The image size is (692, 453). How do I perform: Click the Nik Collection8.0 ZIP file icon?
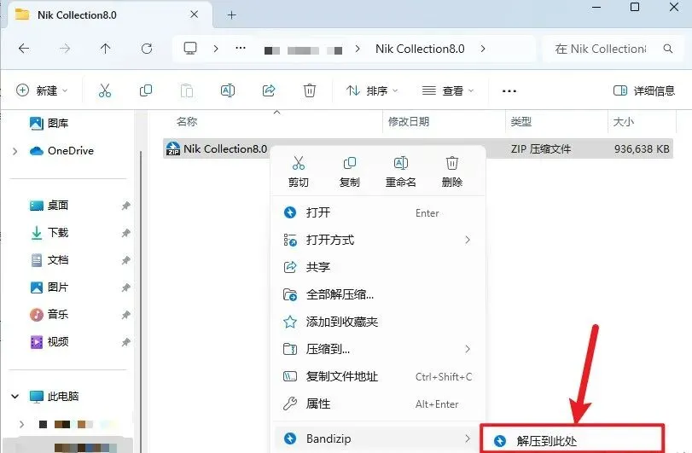172,148
